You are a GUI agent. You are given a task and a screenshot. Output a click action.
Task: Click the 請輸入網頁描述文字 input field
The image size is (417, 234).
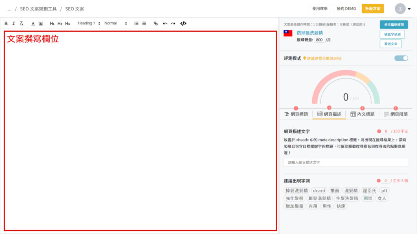point(345,162)
